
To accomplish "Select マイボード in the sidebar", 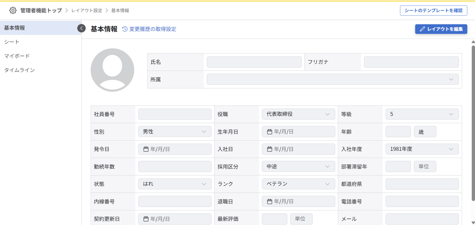I will [41, 56].
